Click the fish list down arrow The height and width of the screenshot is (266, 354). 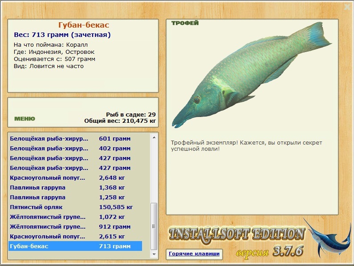(154, 254)
